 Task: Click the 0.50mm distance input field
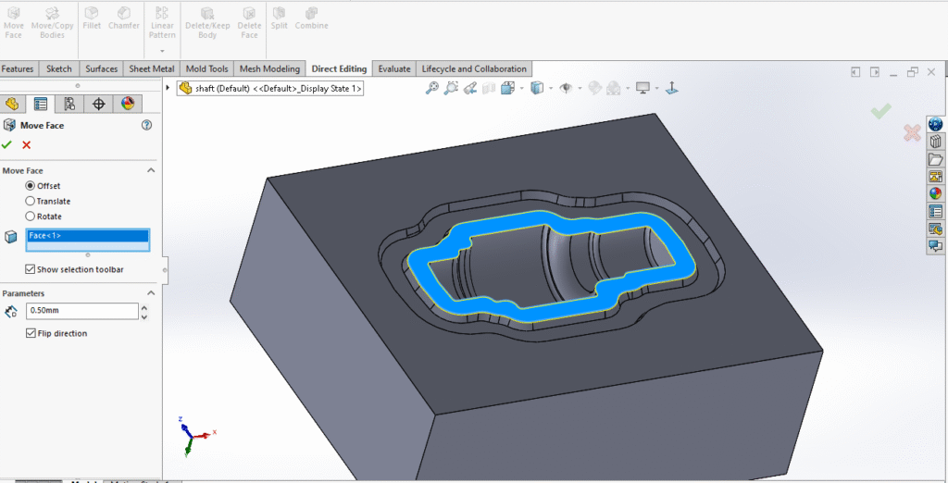pos(81,311)
